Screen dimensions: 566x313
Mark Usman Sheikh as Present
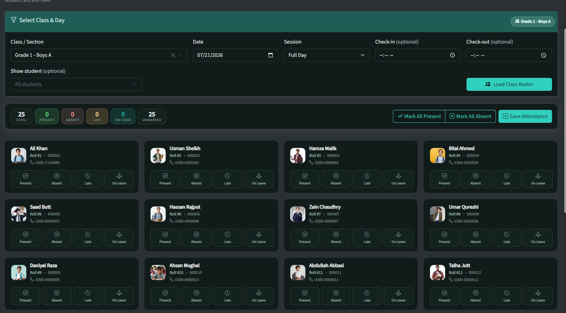tap(165, 179)
